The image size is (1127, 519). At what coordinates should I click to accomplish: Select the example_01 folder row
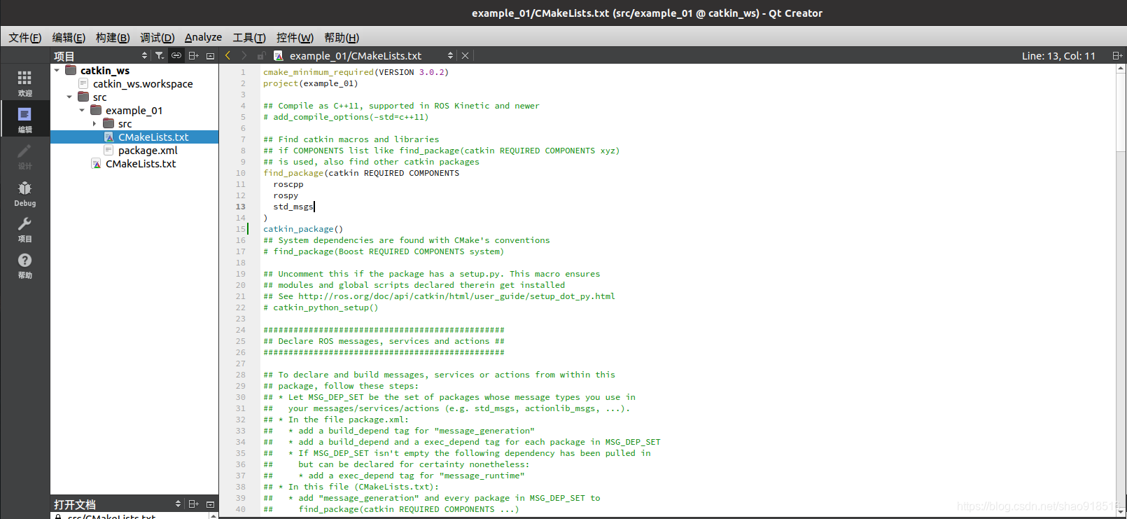click(x=134, y=110)
